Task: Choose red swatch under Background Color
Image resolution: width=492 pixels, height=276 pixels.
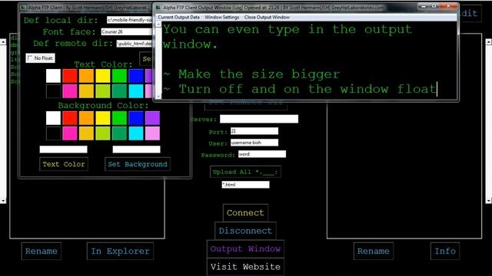Action: 70,118
